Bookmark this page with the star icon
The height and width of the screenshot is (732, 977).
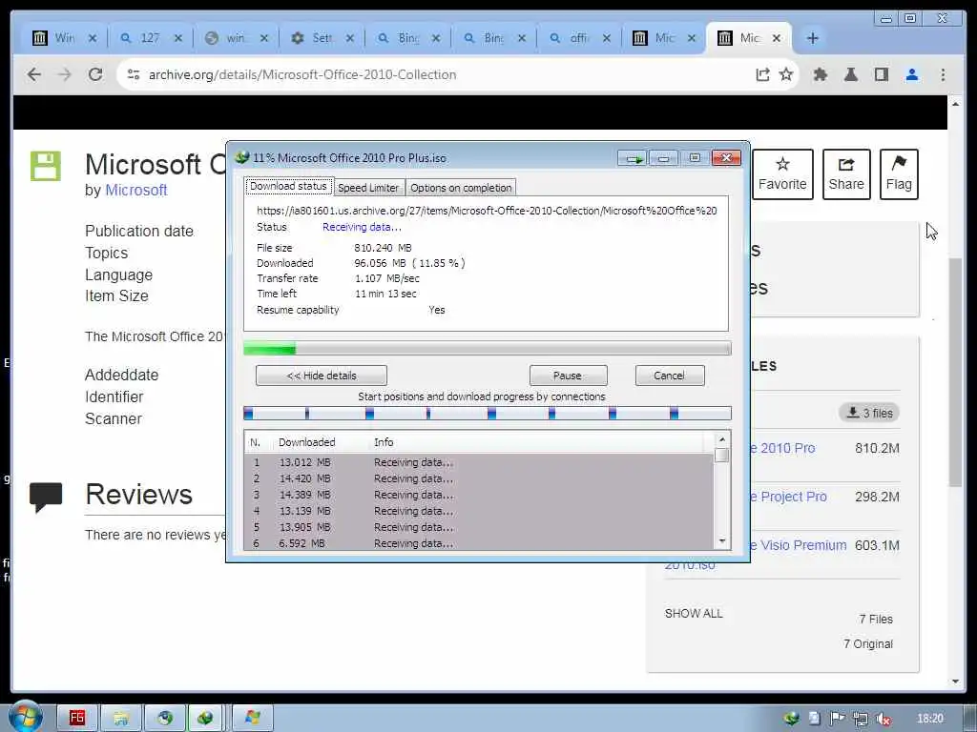click(x=786, y=74)
